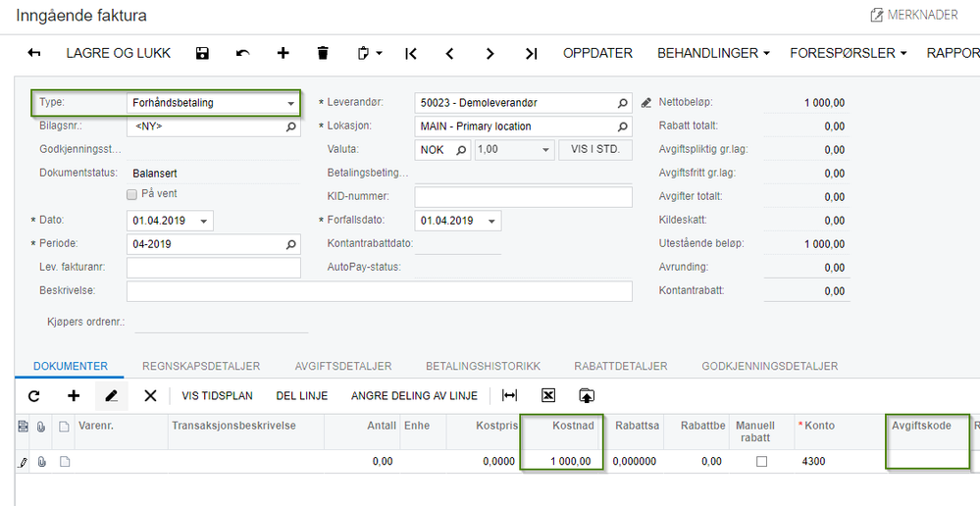Click the note document icon in line row
This screenshot has height=506, width=980.
[65, 462]
